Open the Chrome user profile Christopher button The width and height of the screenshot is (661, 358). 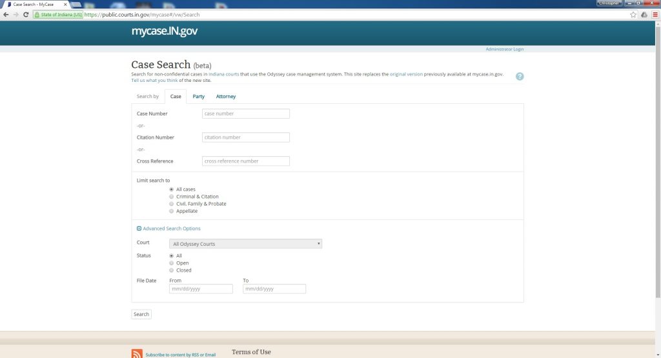pyautogui.click(x=608, y=3)
